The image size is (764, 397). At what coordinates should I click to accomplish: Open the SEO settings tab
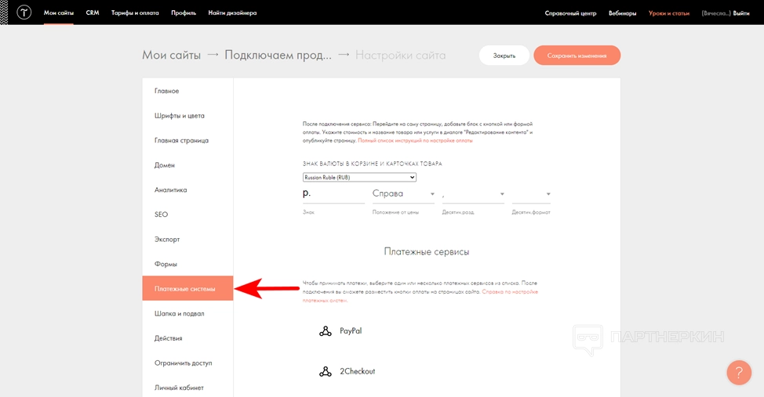click(161, 215)
